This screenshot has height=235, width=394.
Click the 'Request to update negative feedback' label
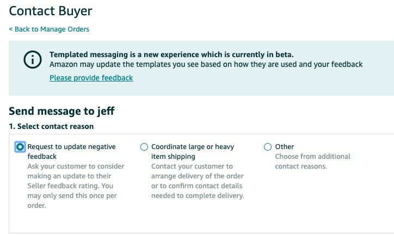(71, 151)
